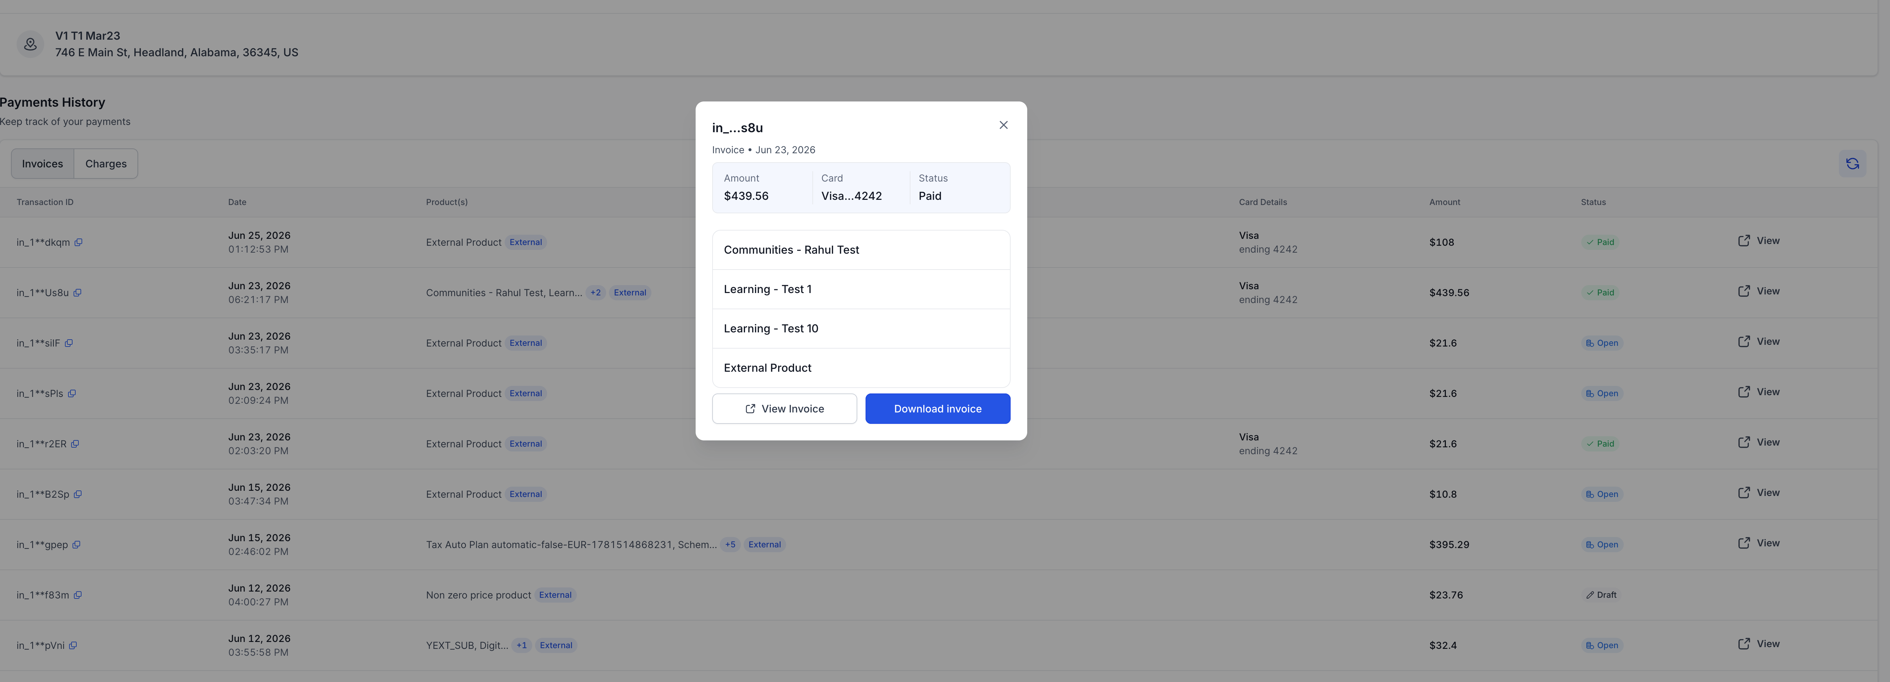Screen dimensions: 1890x682
Task: Click the Download invoice button
Action: [x=937, y=408]
